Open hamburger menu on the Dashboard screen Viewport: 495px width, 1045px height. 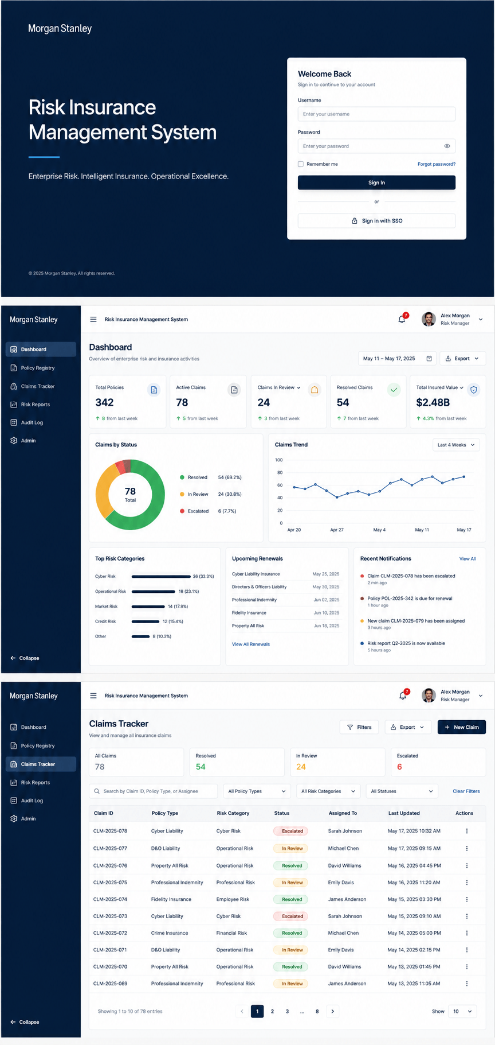[x=93, y=319]
